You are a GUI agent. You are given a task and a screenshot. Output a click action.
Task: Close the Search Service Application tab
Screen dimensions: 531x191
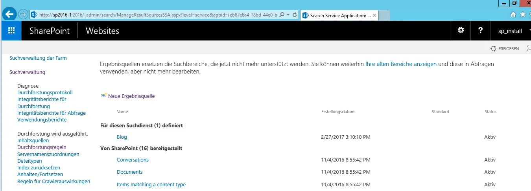(374, 16)
